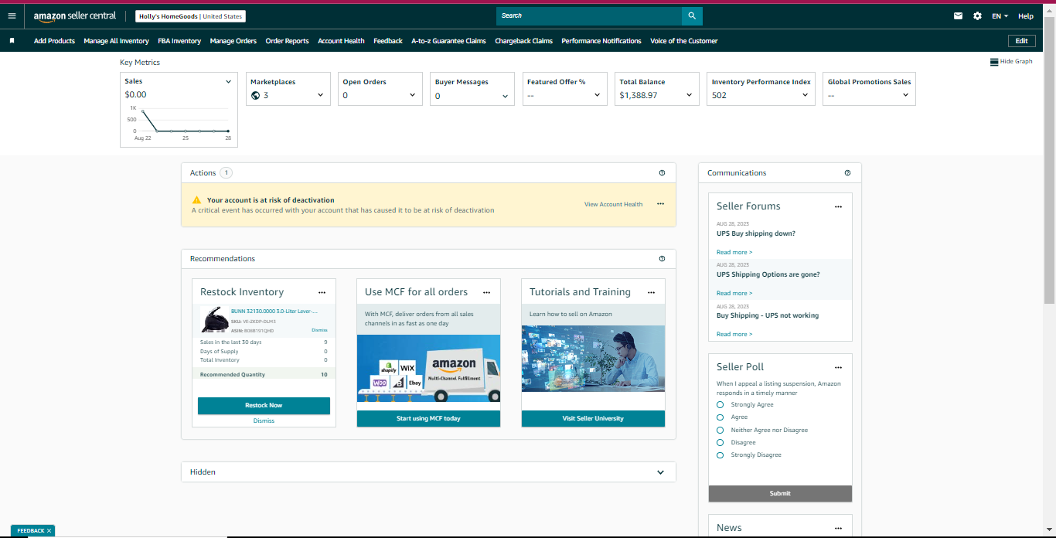Open Use MCF card options menu
Screen dimensions: 1056x538
pos(486,292)
